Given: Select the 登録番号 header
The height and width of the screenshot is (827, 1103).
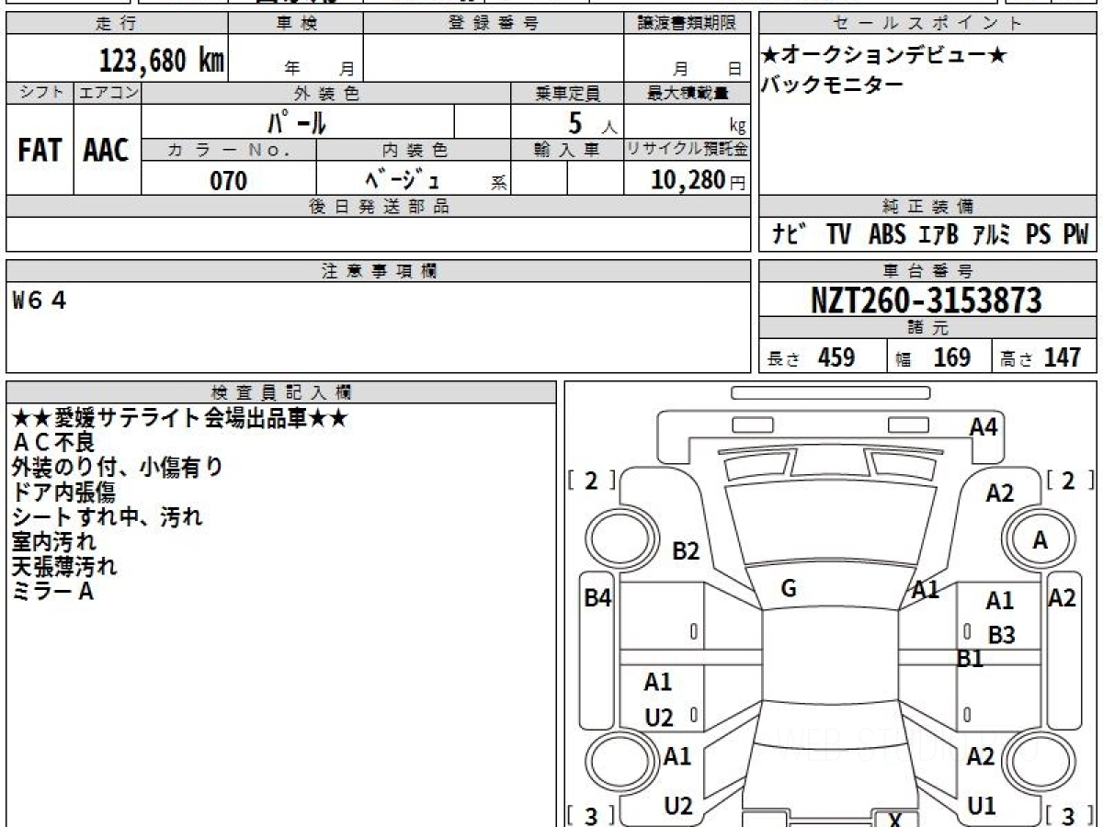Looking at the screenshot, I should pos(494,24).
